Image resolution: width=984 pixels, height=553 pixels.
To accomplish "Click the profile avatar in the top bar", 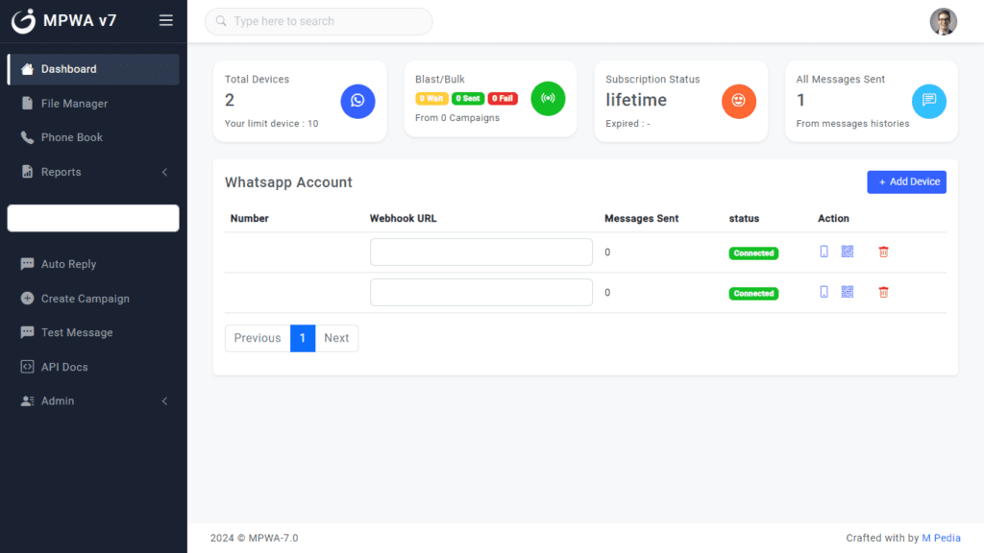I will click(943, 21).
